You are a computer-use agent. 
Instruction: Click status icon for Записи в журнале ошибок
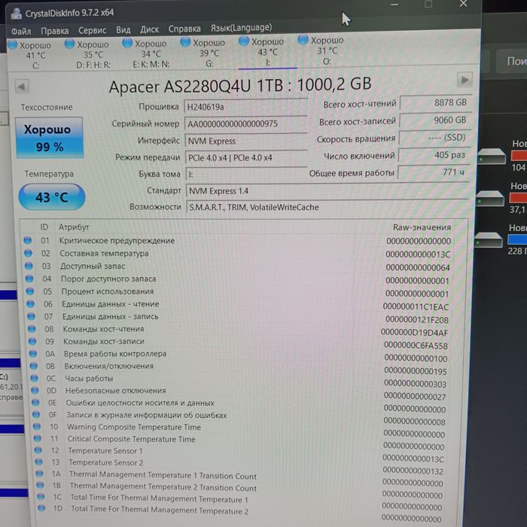tap(36, 414)
